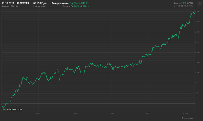Image resolution: width=203 pixels, height=121 pixels.
Task: Click the 4 000 y-axis label
Action: pyautogui.click(x=197, y=22)
